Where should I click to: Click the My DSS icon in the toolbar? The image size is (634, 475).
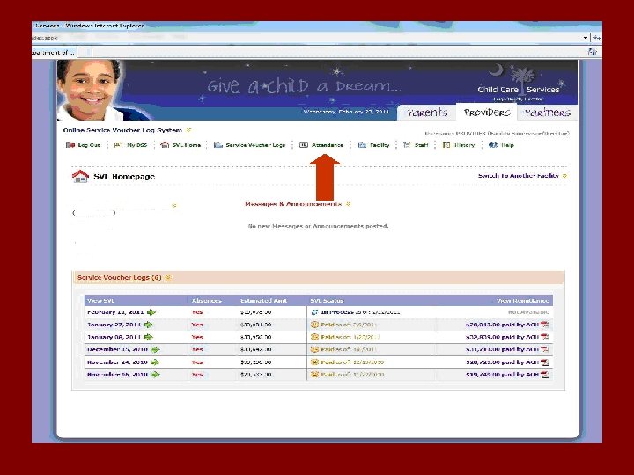[x=118, y=144]
